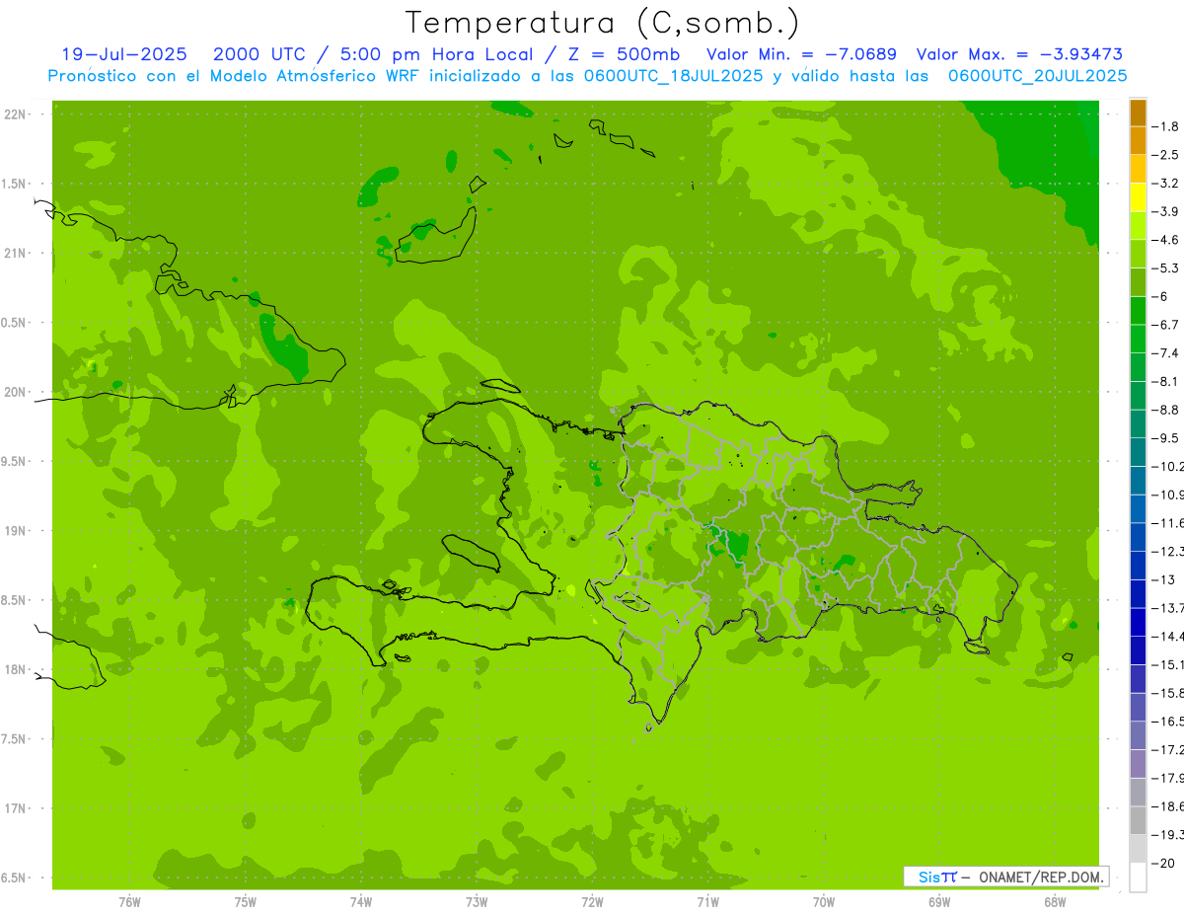Click the '-9.5' colorbar label

pyautogui.click(x=1166, y=438)
